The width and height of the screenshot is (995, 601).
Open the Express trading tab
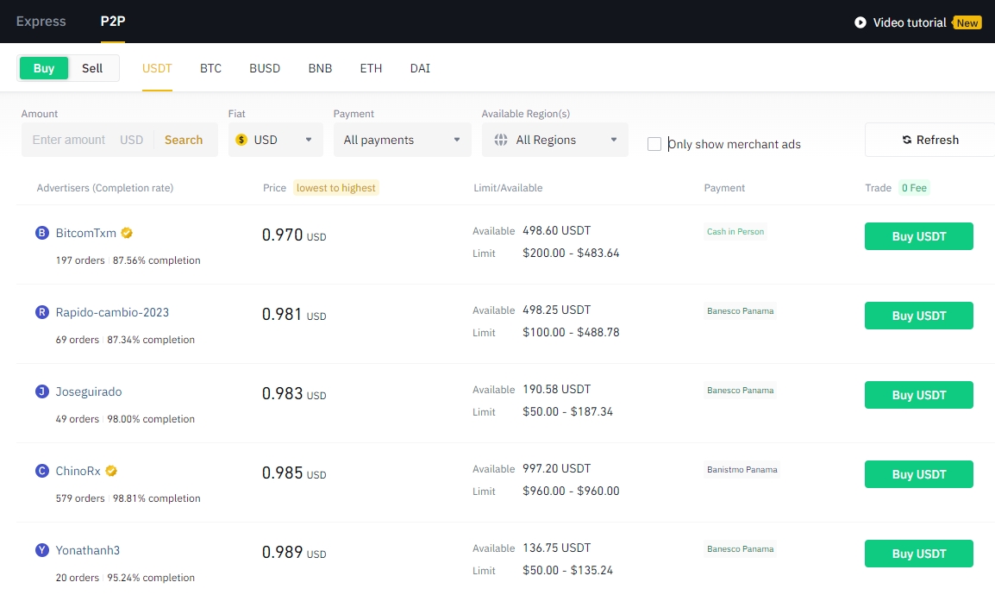tap(41, 21)
